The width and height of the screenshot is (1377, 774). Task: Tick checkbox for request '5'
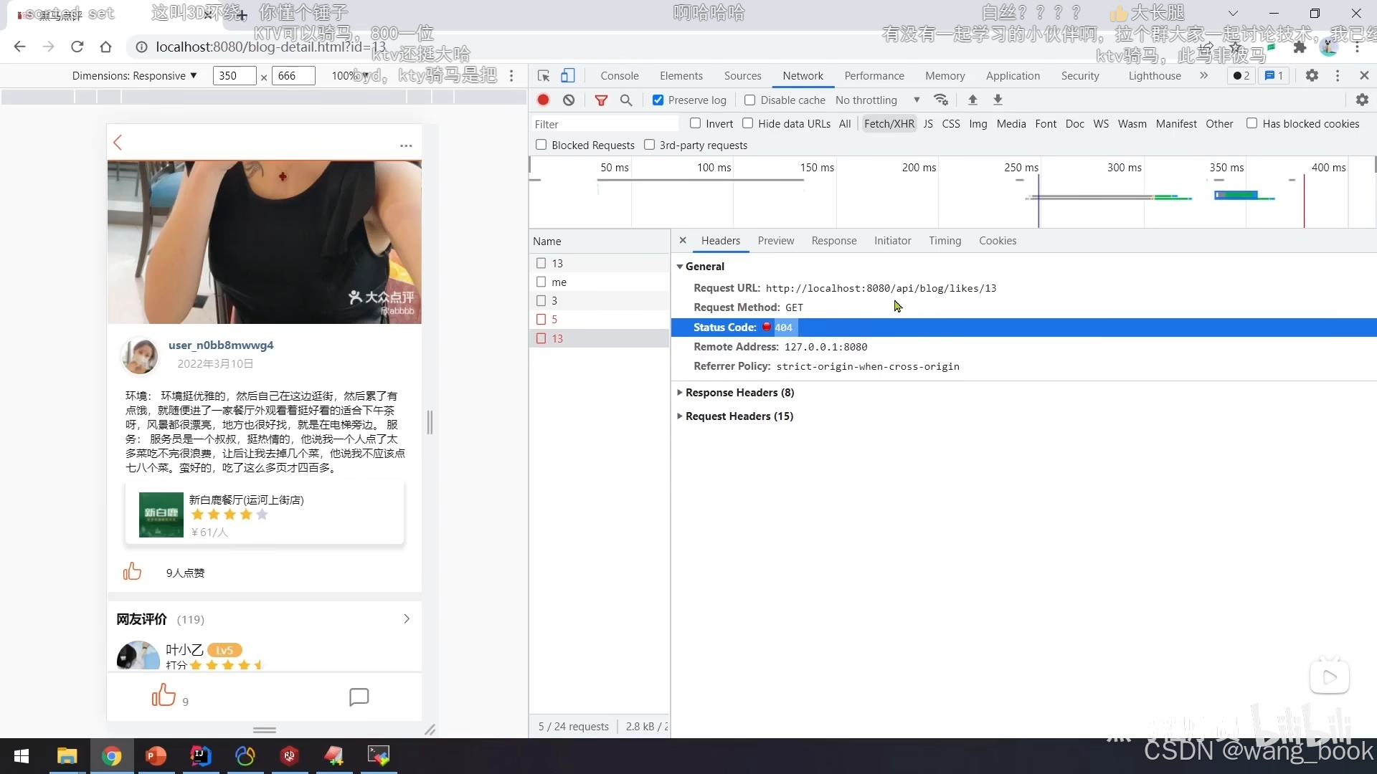coord(541,320)
